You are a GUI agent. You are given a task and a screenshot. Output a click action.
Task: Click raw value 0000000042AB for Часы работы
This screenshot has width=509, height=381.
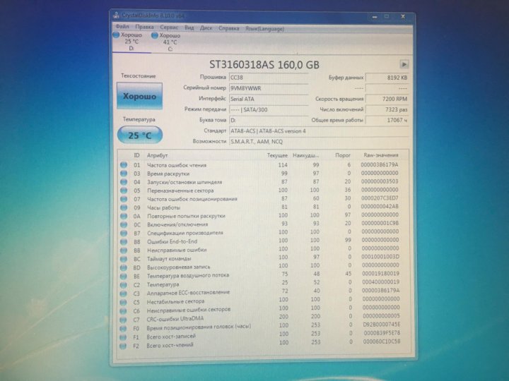coord(380,206)
